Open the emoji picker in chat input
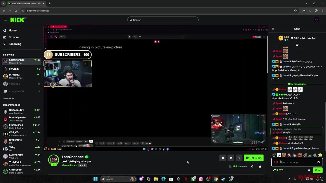The height and width of the screenshot is (183, 326). point(318,162)
